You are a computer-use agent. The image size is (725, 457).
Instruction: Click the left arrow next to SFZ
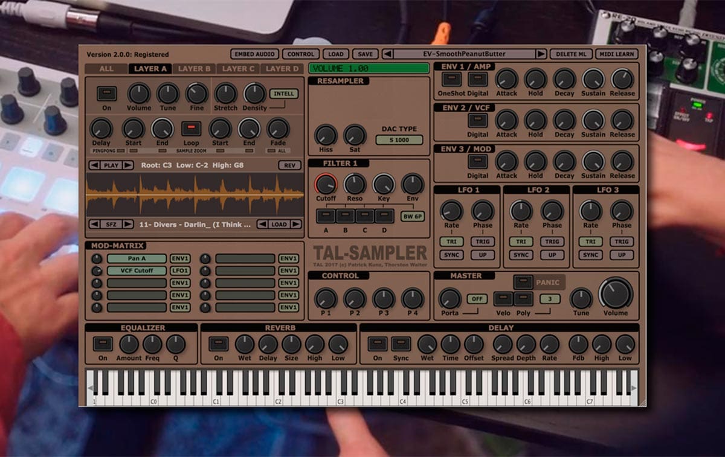(94, 224)
